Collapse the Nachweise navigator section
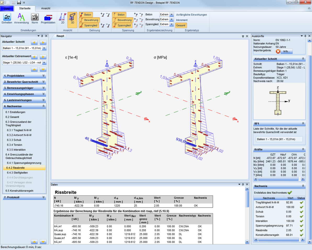 tap(43, 106)
